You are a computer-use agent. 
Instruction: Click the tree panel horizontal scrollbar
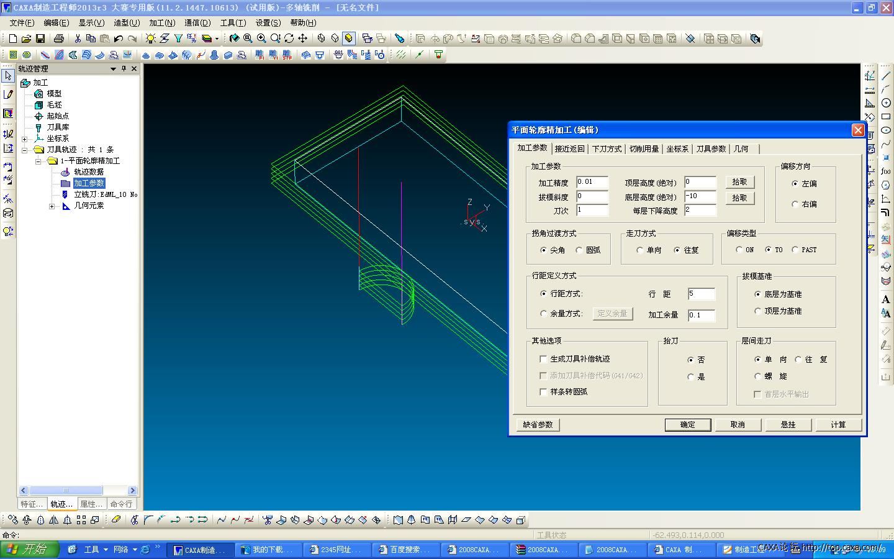pos(78,491)
